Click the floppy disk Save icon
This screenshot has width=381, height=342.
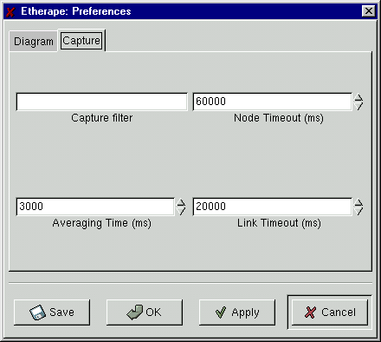click(x=37, y=312)
